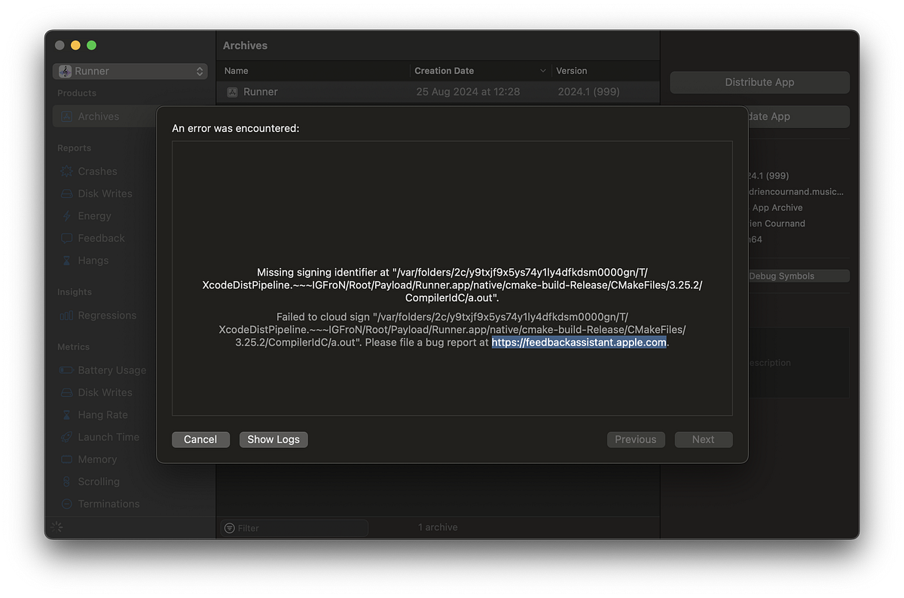
Task: Select the Crashes report icon
Action: pos(66,171)
